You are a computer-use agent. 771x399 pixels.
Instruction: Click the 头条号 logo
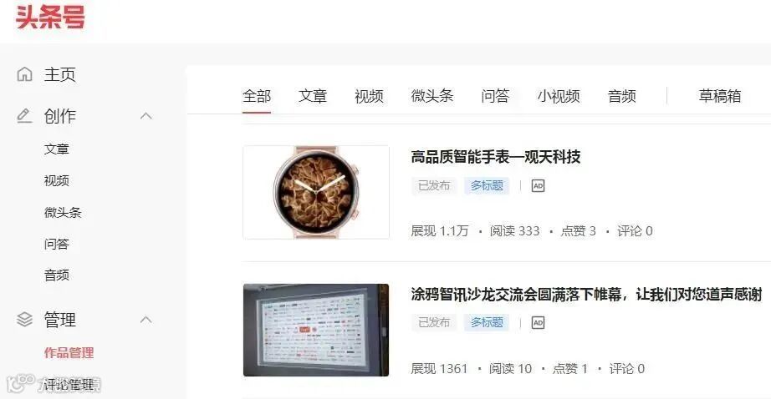(x=50, y=17)
